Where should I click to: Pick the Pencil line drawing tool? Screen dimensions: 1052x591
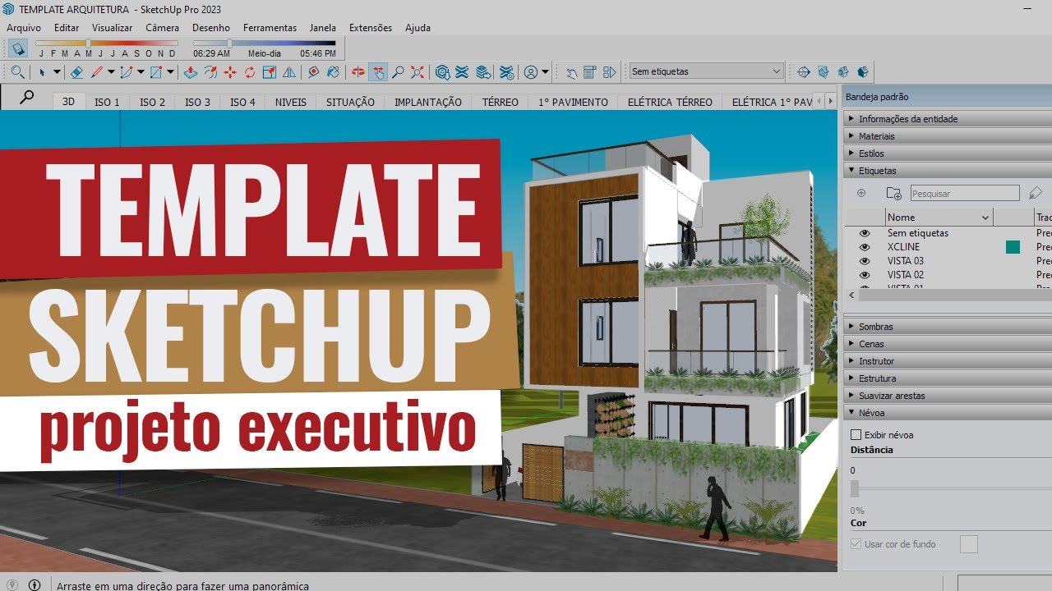coord(97,72)
